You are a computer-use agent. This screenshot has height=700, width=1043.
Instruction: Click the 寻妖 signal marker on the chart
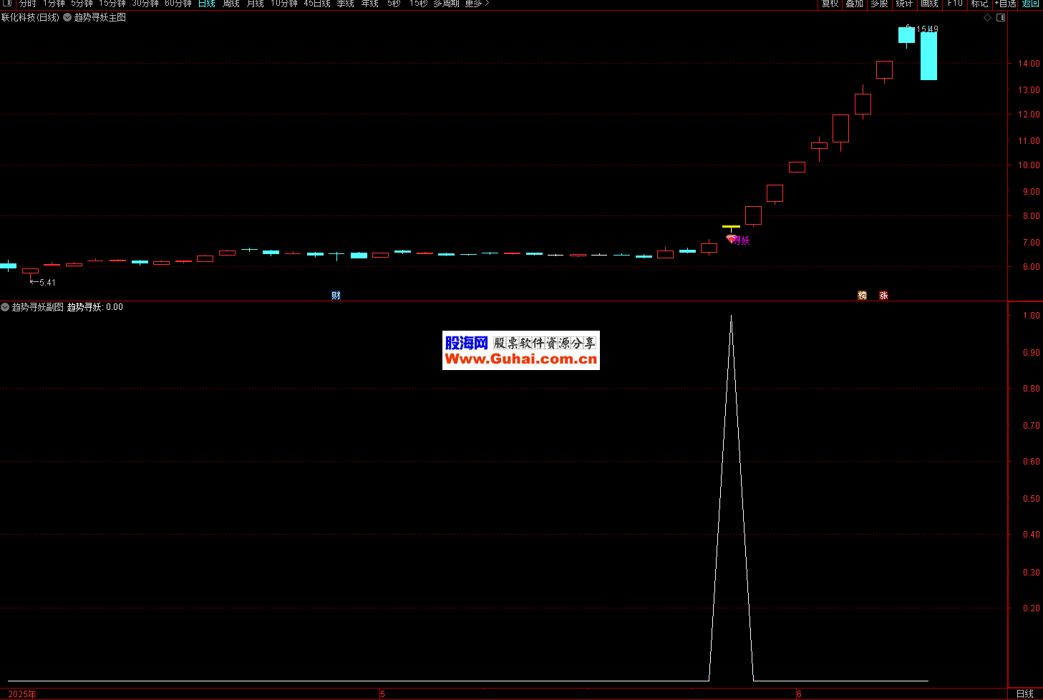[738, 240]
